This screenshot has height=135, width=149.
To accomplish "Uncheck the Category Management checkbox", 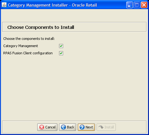I will click(x=61, y=46).
